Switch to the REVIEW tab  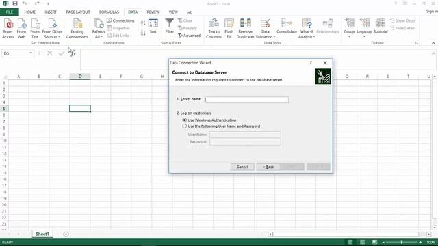(153, 12)
